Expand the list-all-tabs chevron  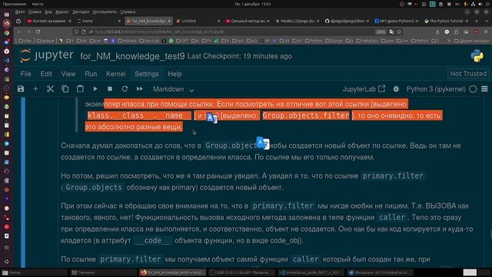487,21
